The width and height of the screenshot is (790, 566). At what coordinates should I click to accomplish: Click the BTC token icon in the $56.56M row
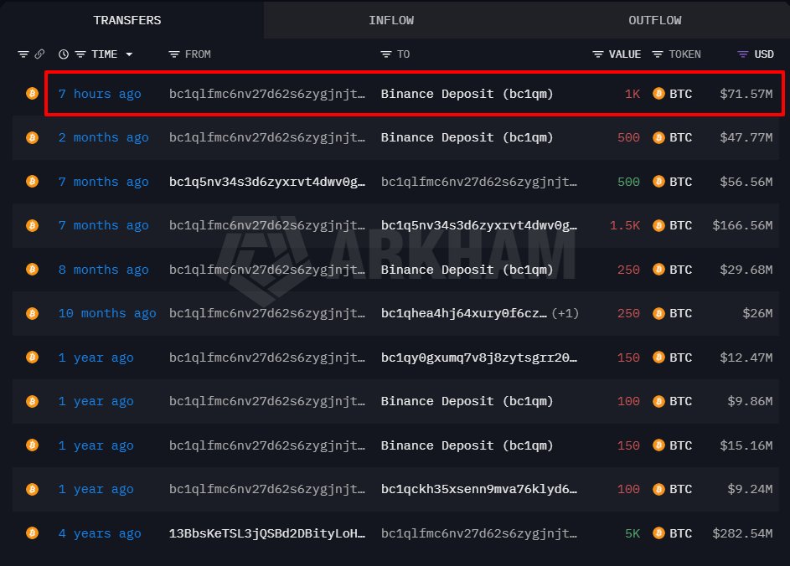[658, 182]
